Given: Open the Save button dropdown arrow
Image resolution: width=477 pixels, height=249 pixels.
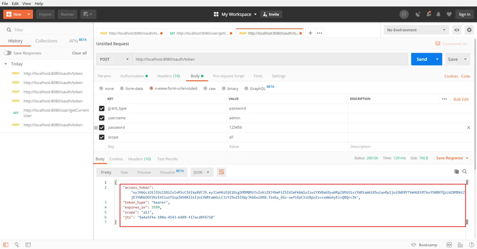Looking at the screenshot, I should [x=465, y=59].
